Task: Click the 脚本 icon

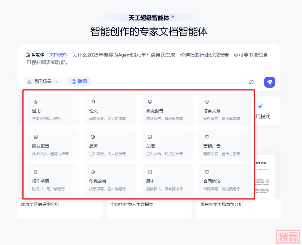Action: pyautogui.click(x=150, y=172)
